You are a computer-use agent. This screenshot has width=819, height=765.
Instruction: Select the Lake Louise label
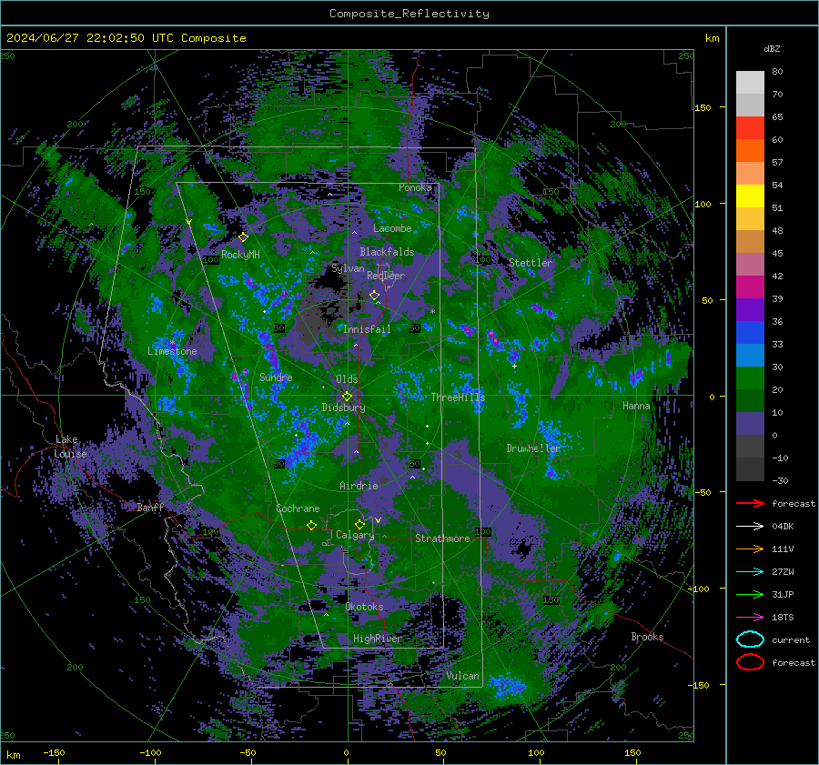tap(70, 447)
